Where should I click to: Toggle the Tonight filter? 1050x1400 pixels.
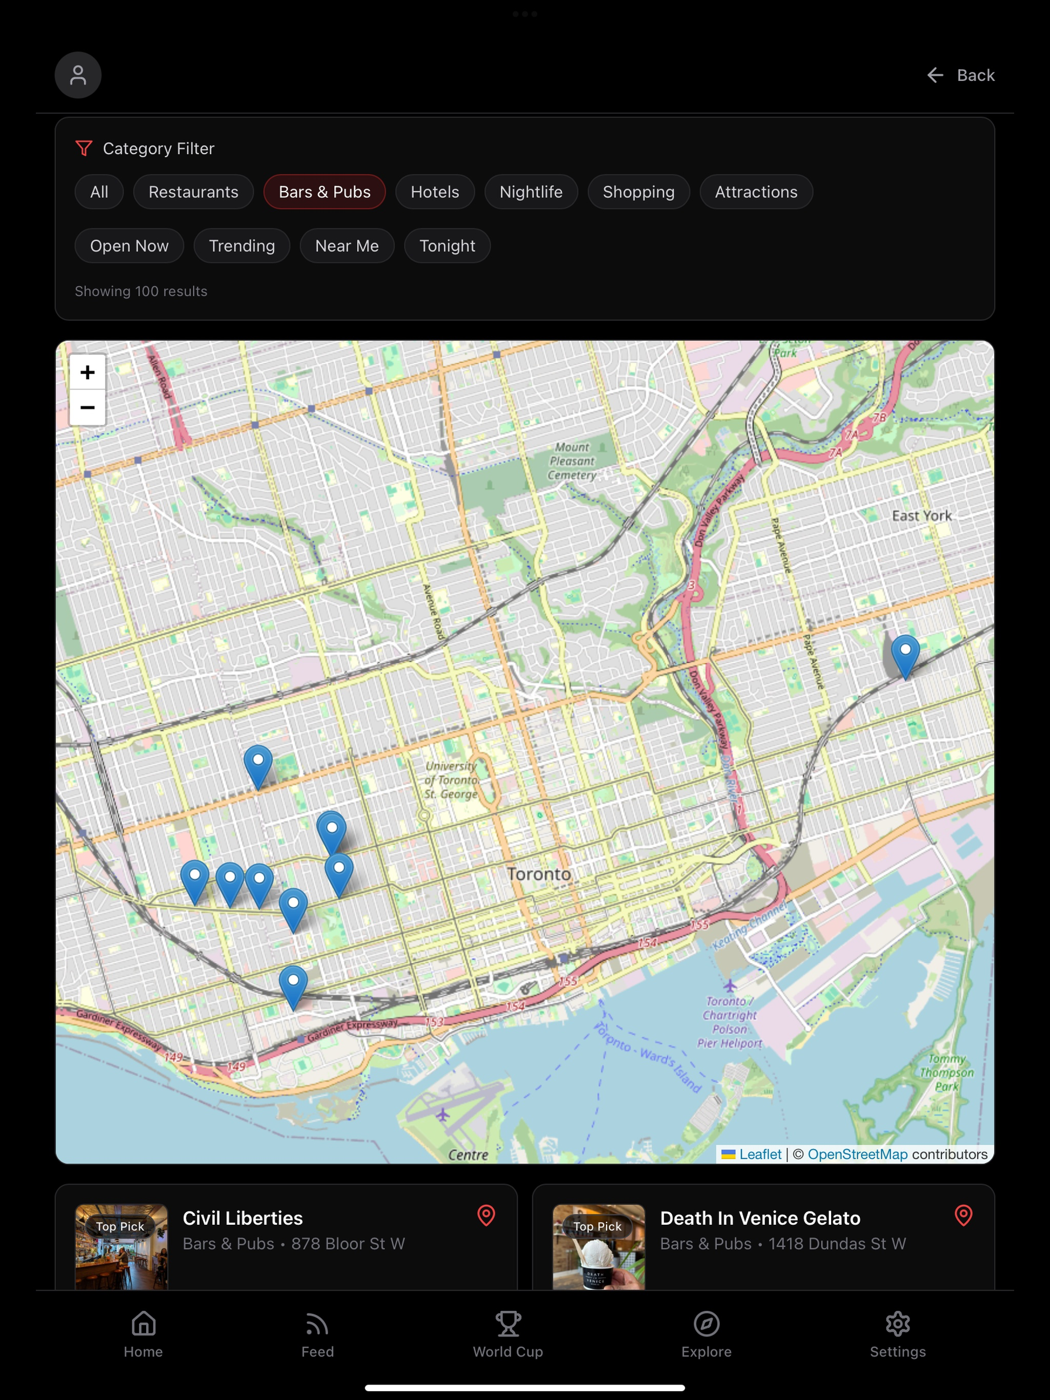tap(447, 245)
